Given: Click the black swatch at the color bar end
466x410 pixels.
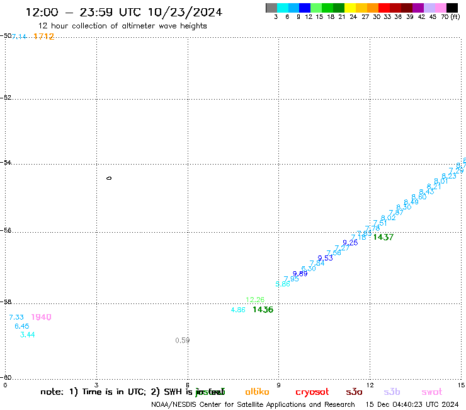Looking at the screenshot, I should (x=452, y=8).
